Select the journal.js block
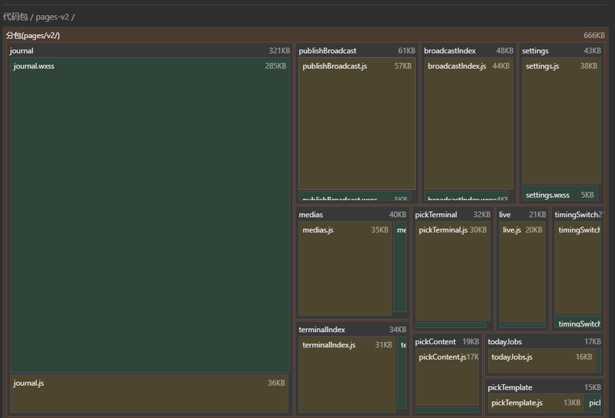615x418 pixels. point(149,393)
